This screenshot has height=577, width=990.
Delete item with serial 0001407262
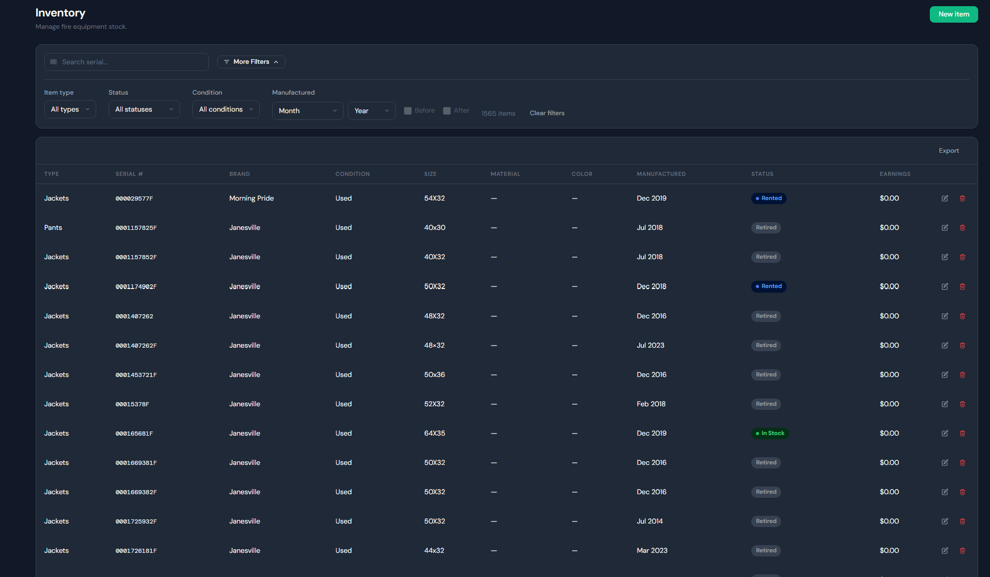(x=962, y=316)
